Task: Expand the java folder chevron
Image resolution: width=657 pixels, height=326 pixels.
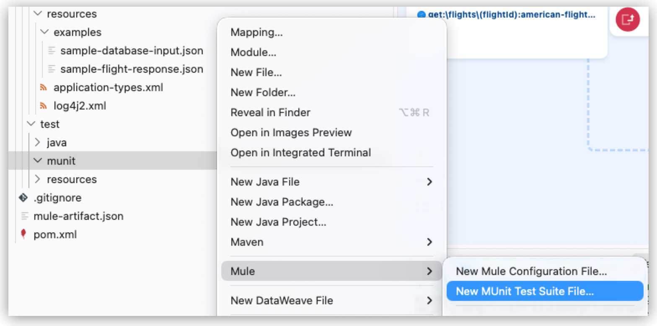Action: click(x=38, y=143)
